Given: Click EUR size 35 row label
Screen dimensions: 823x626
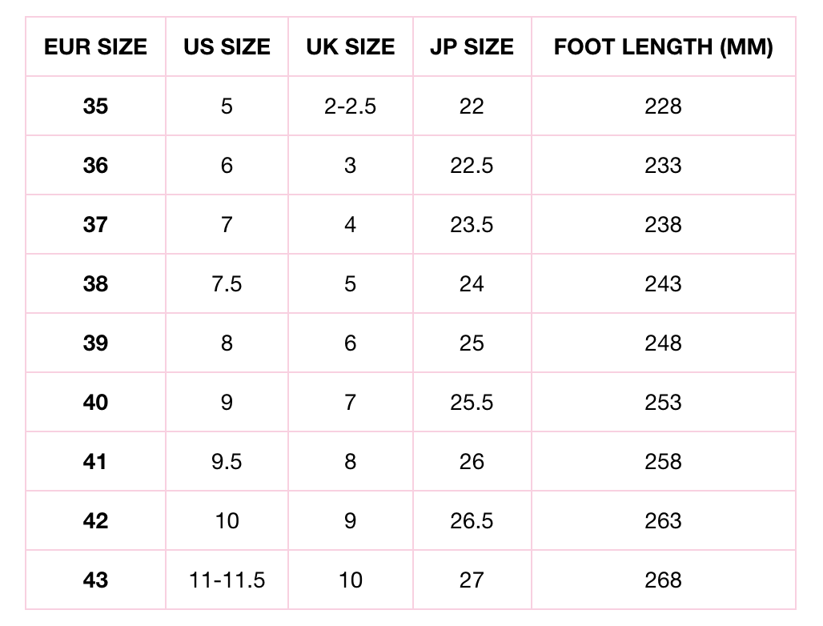Looking at the screenshot, I should 95,106.
